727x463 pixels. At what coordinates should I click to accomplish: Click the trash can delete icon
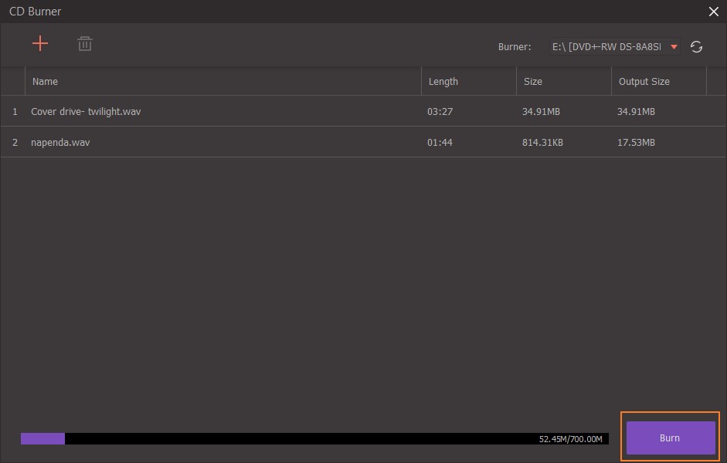click(x=85, y=44)
